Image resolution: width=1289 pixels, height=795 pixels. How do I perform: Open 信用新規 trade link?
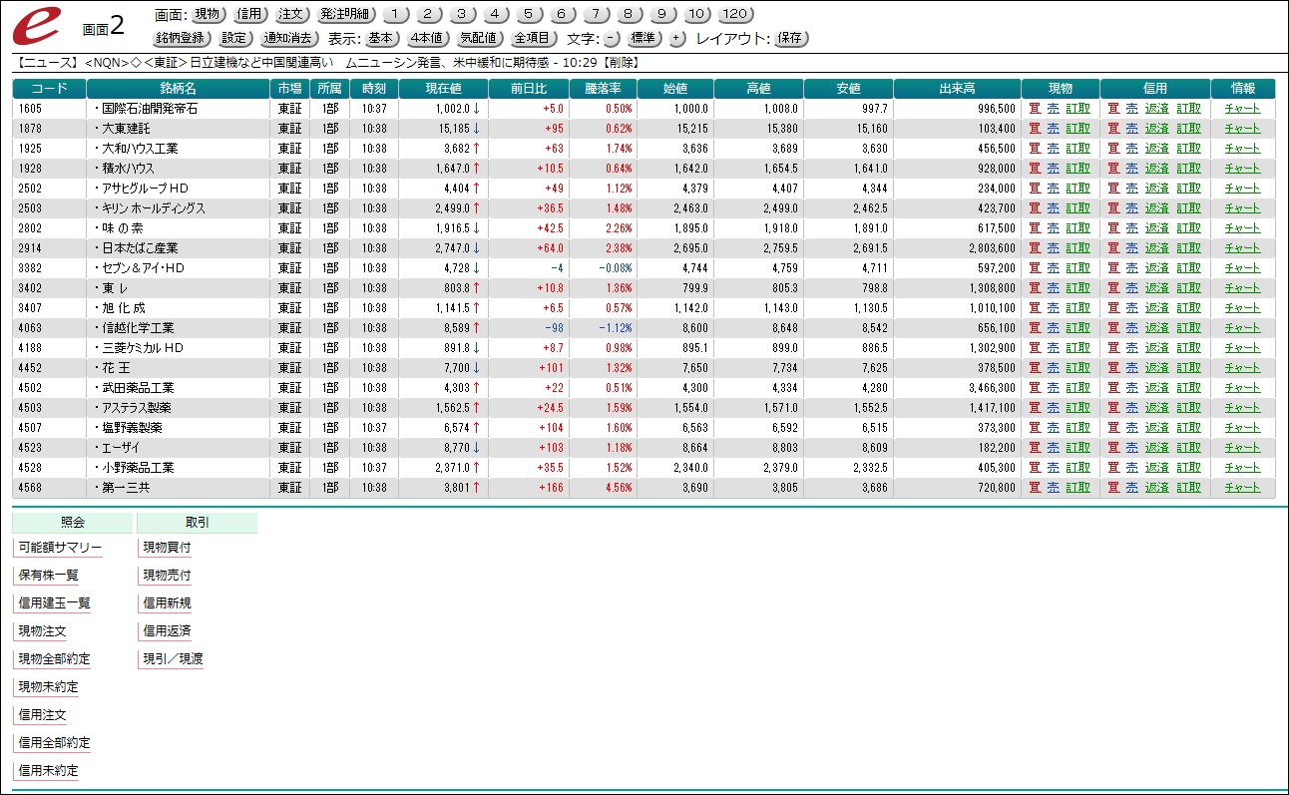click(167, 603)
